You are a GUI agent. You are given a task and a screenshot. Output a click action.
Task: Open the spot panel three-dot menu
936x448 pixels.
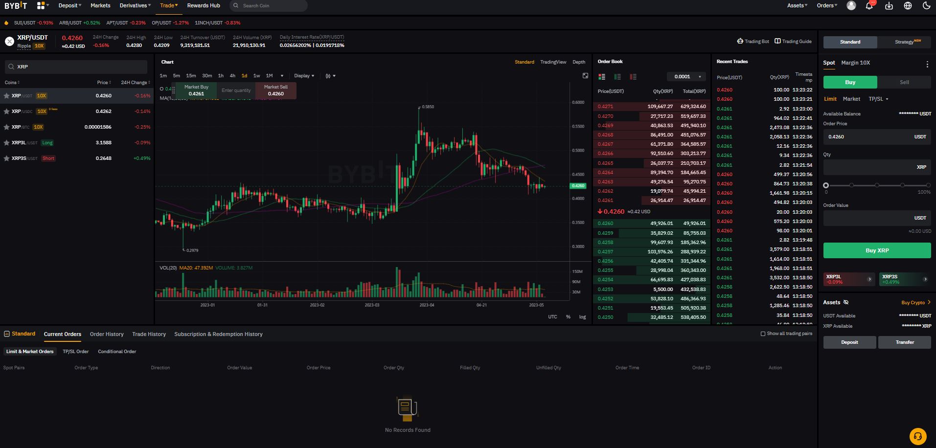[x=927, y=65]
